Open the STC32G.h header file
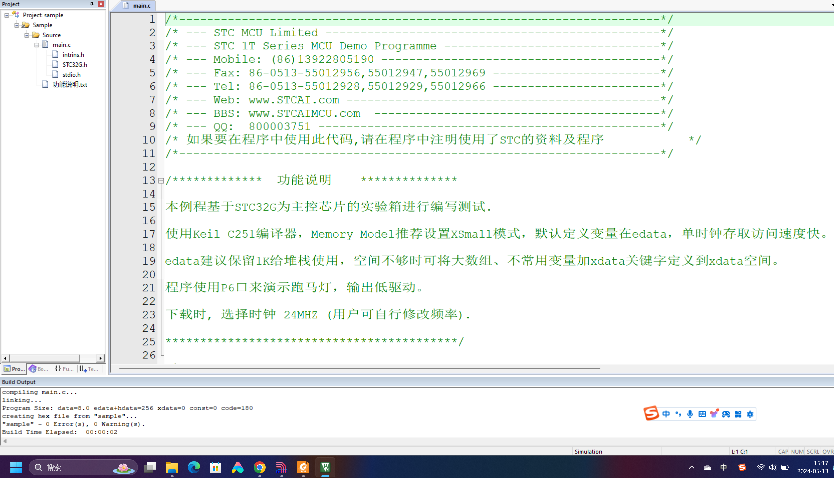 pyautogui.click(x=75, y=65)
